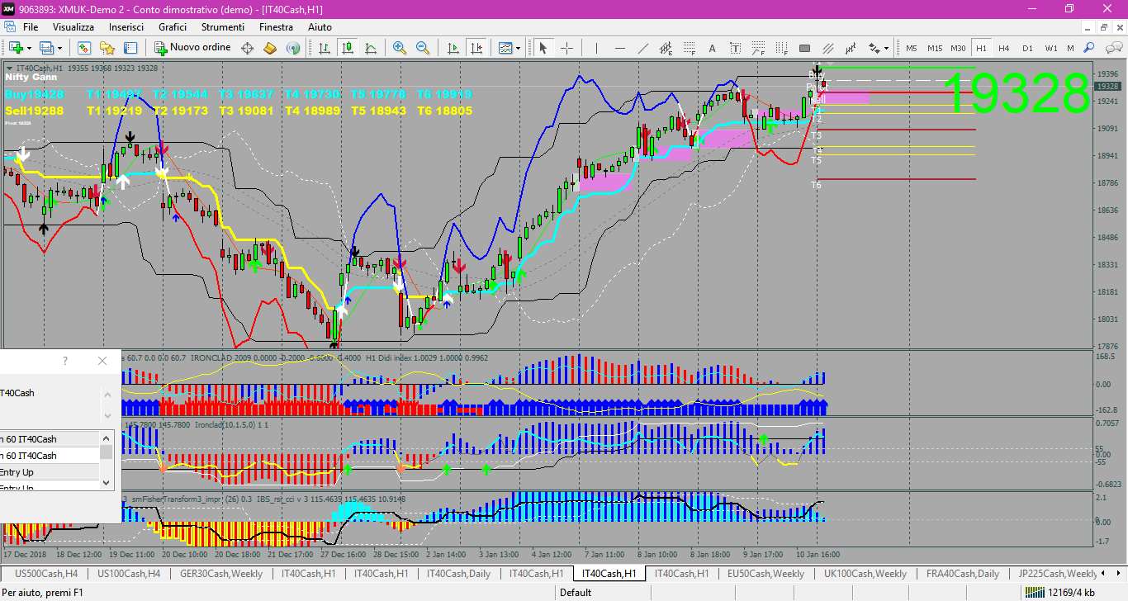Set timeframe to M15
1128x601 pixels.
click(x=935, y=48)
